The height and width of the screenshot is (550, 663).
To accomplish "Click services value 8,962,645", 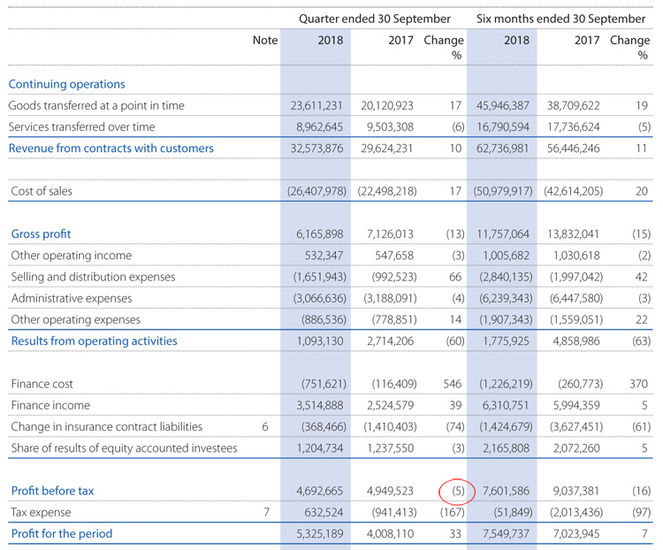I will coord(320,127).
